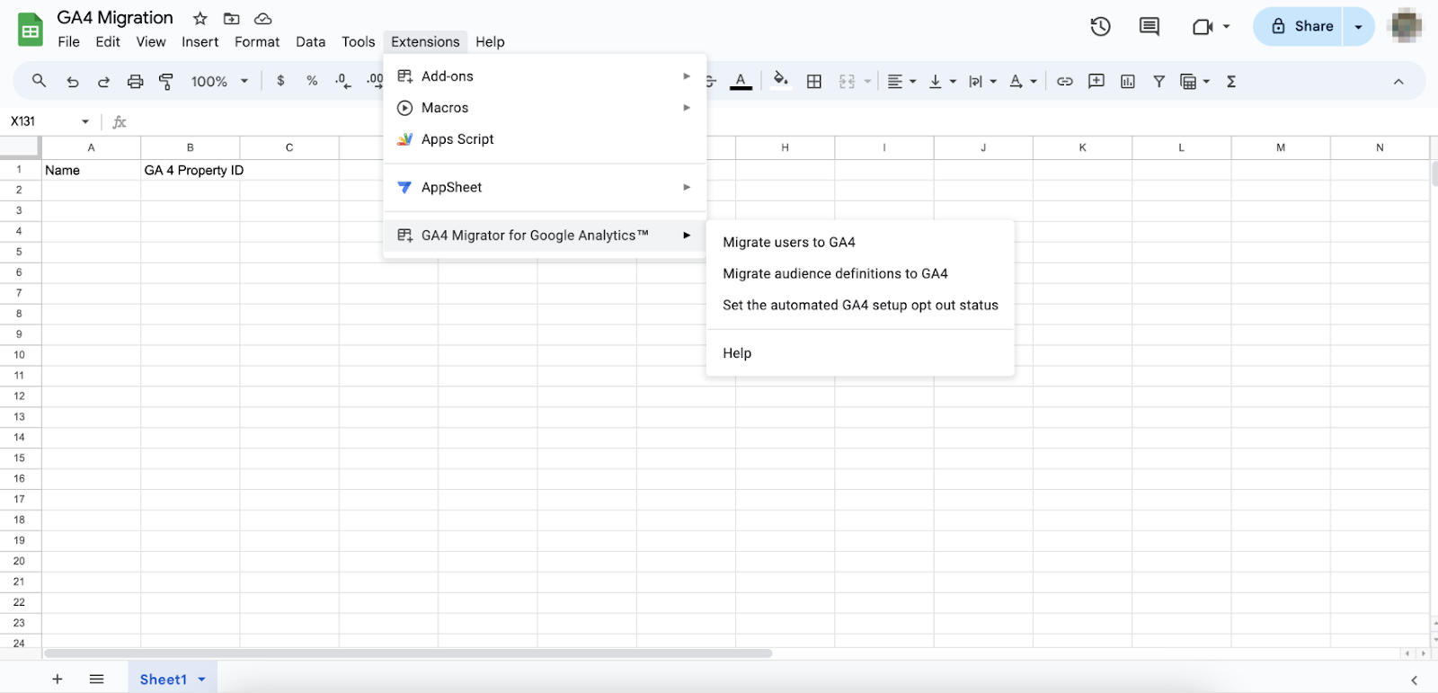Open the text wrapping dropdown
The width and height of the screenshot is (1438, 693).
[982, 82]
